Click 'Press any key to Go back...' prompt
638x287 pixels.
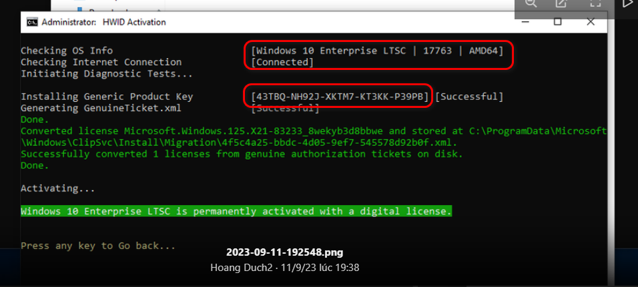click(98, 246)
